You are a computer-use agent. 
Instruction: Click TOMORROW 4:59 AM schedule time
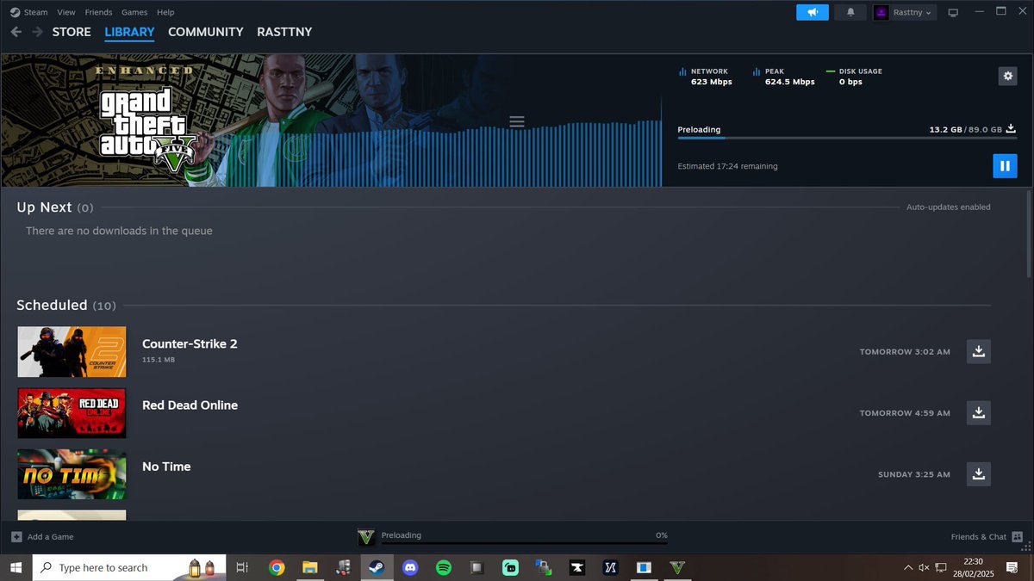click(x=905, y=413)
